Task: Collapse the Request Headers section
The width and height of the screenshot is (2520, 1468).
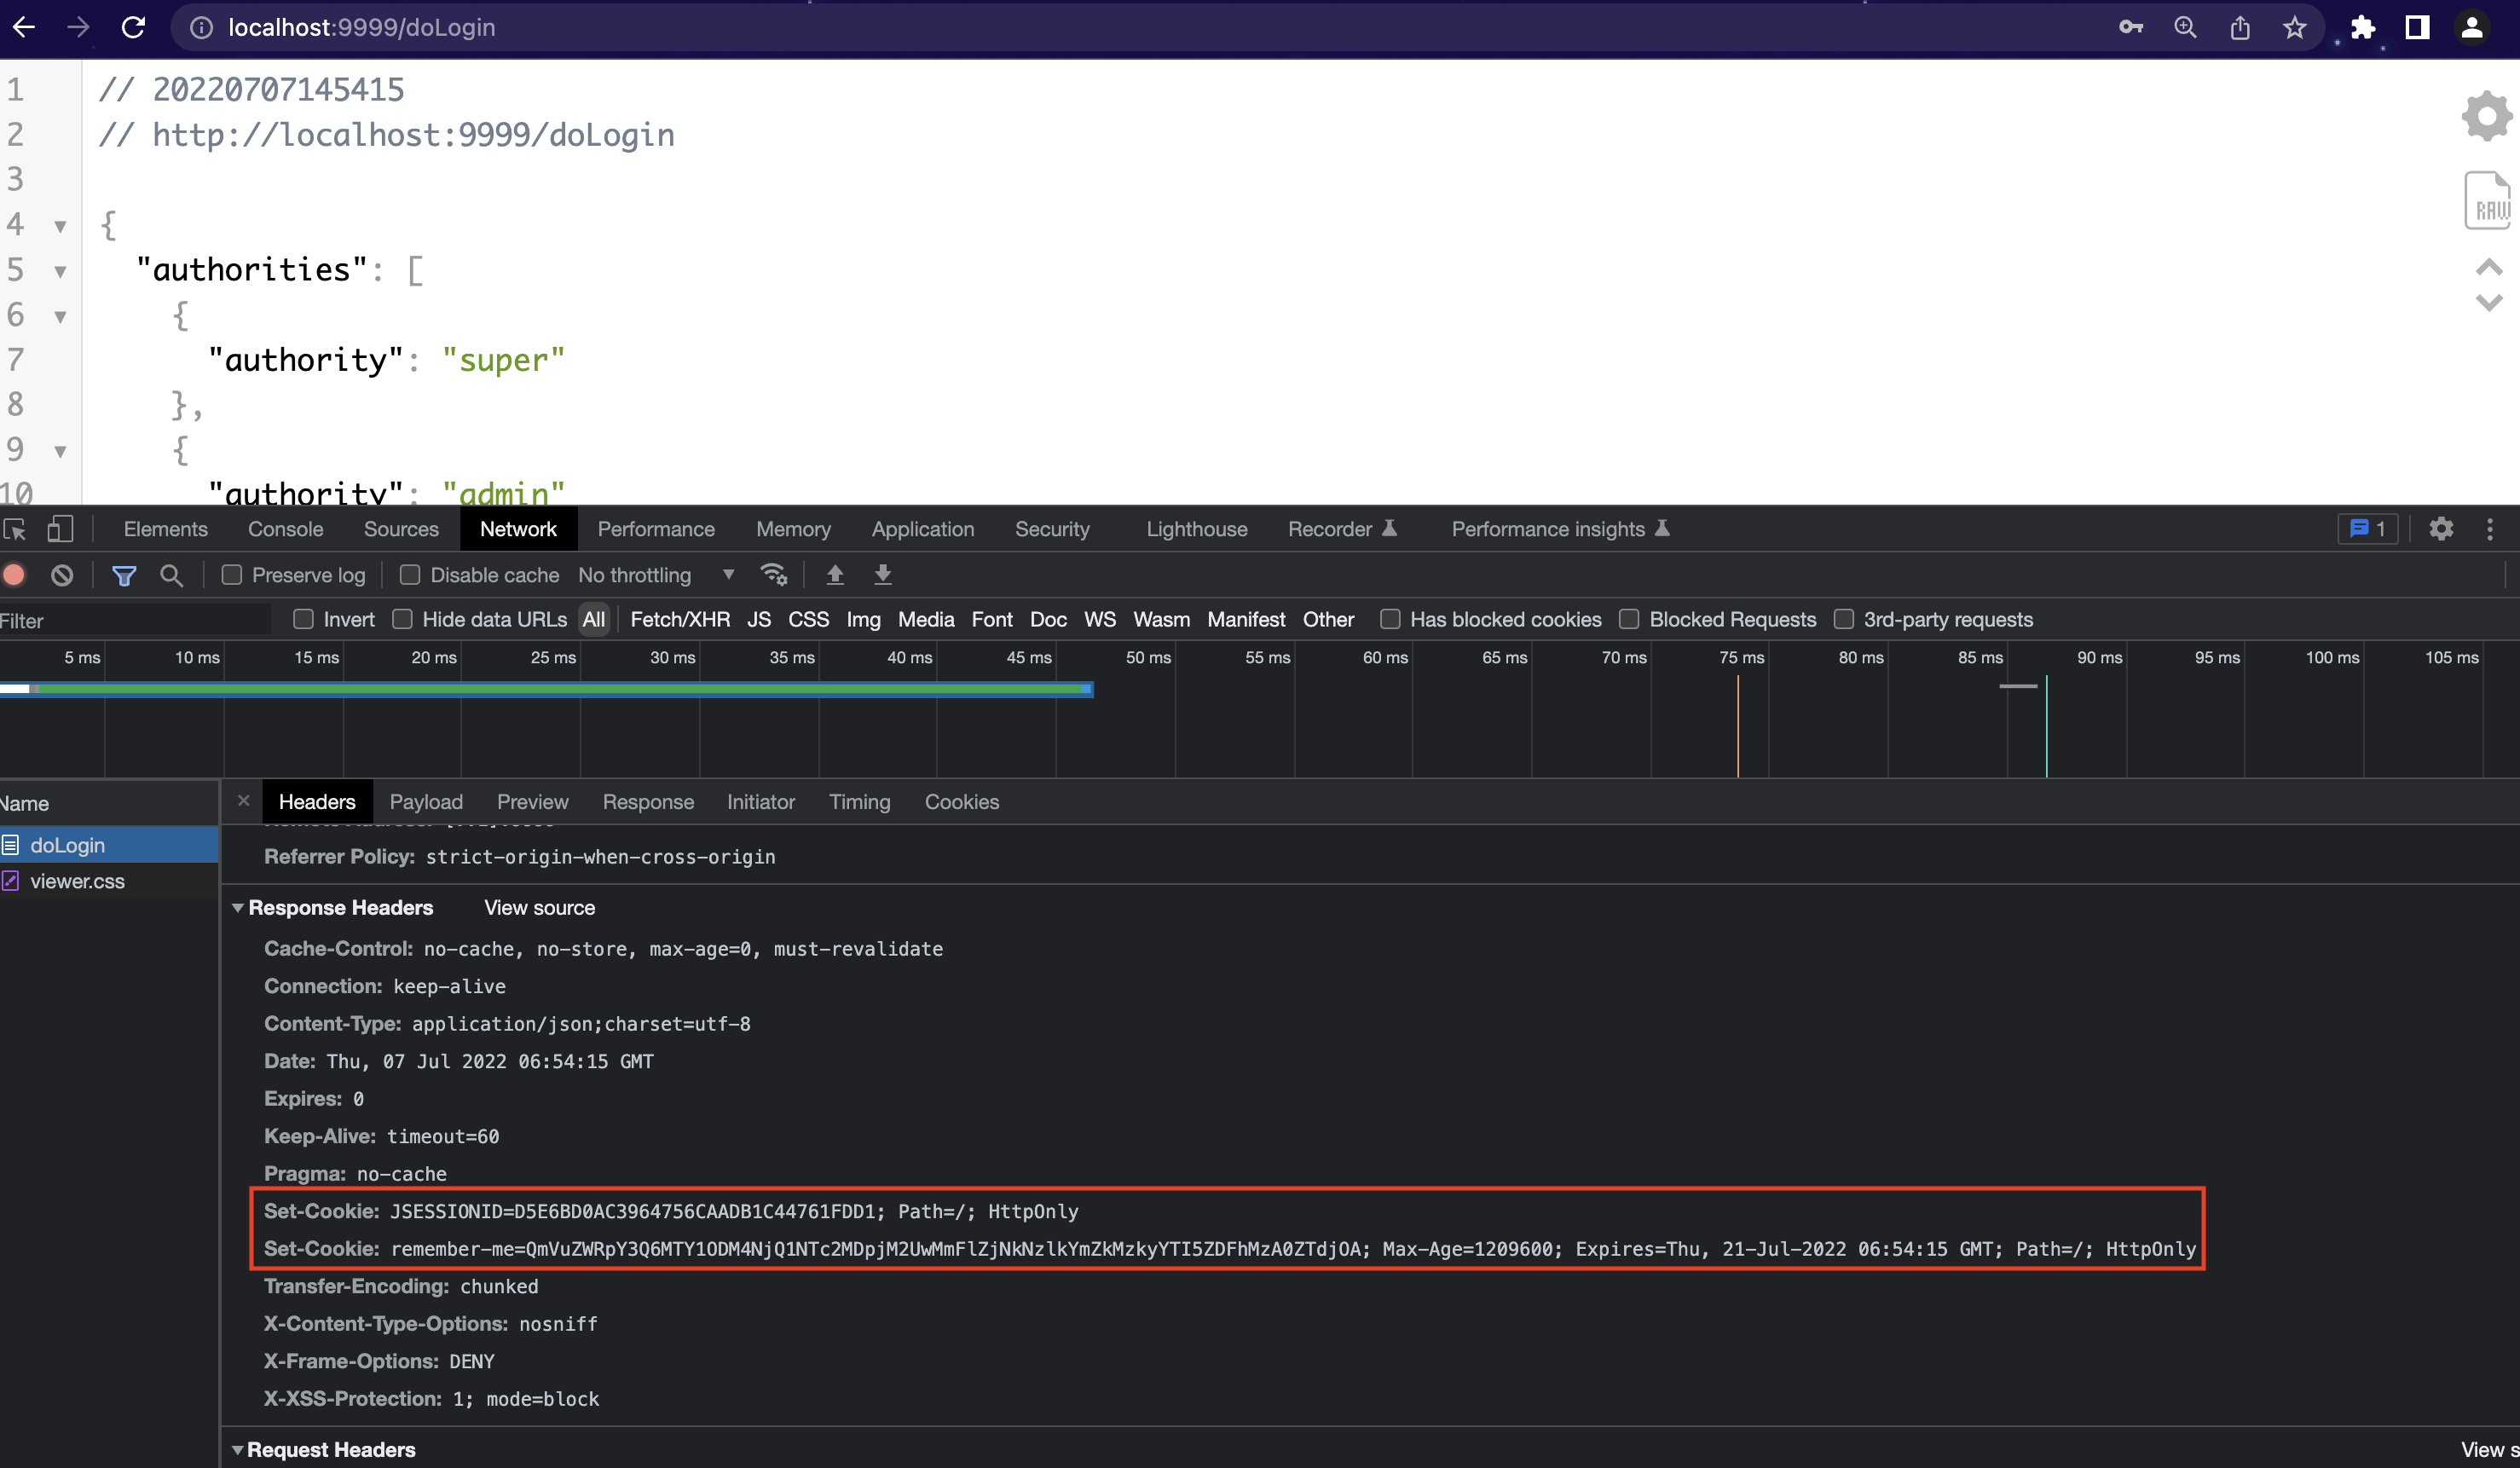Action: coord(238,1450)
